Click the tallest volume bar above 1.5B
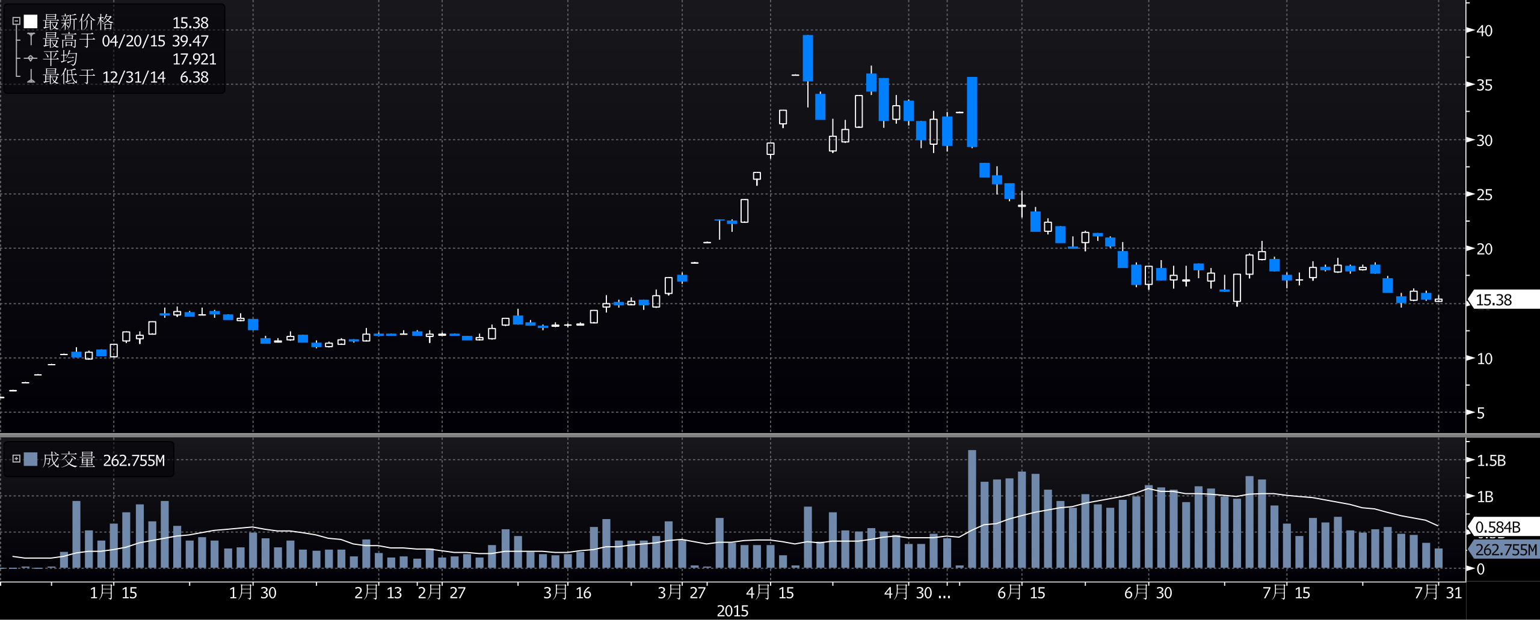This screenshot has height=620, width=1540. tap(972, 509)
